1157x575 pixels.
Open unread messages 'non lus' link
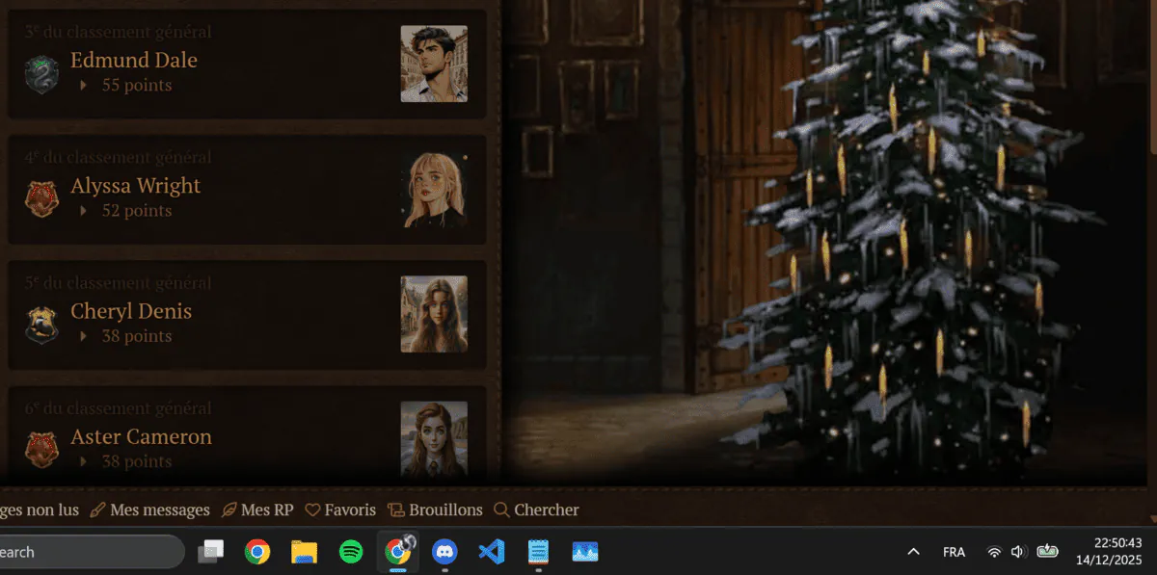point(40,510)
